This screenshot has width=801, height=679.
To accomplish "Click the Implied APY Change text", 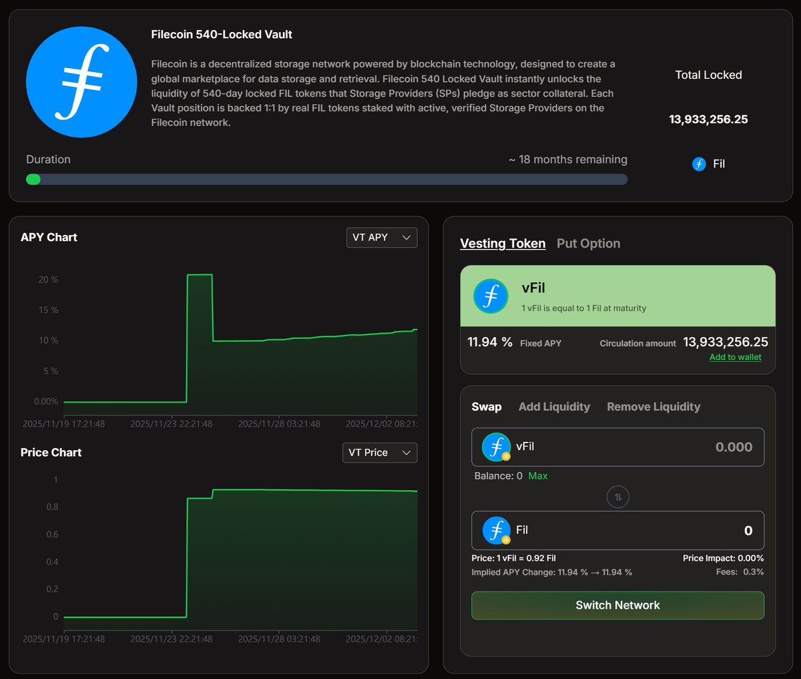I will tap(551, 572).
